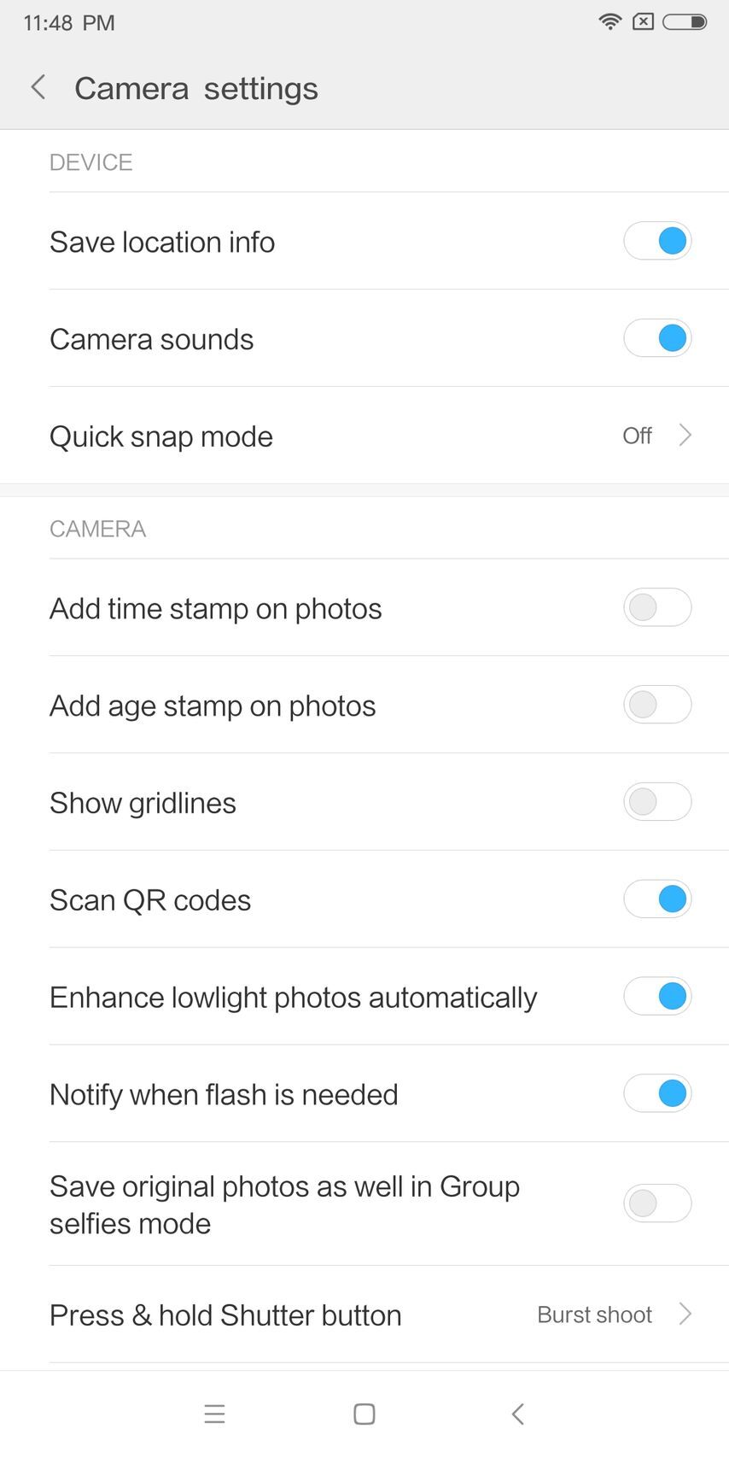Tap the battery status icon
Screen dimensions: 729x1458
(685, 22)
